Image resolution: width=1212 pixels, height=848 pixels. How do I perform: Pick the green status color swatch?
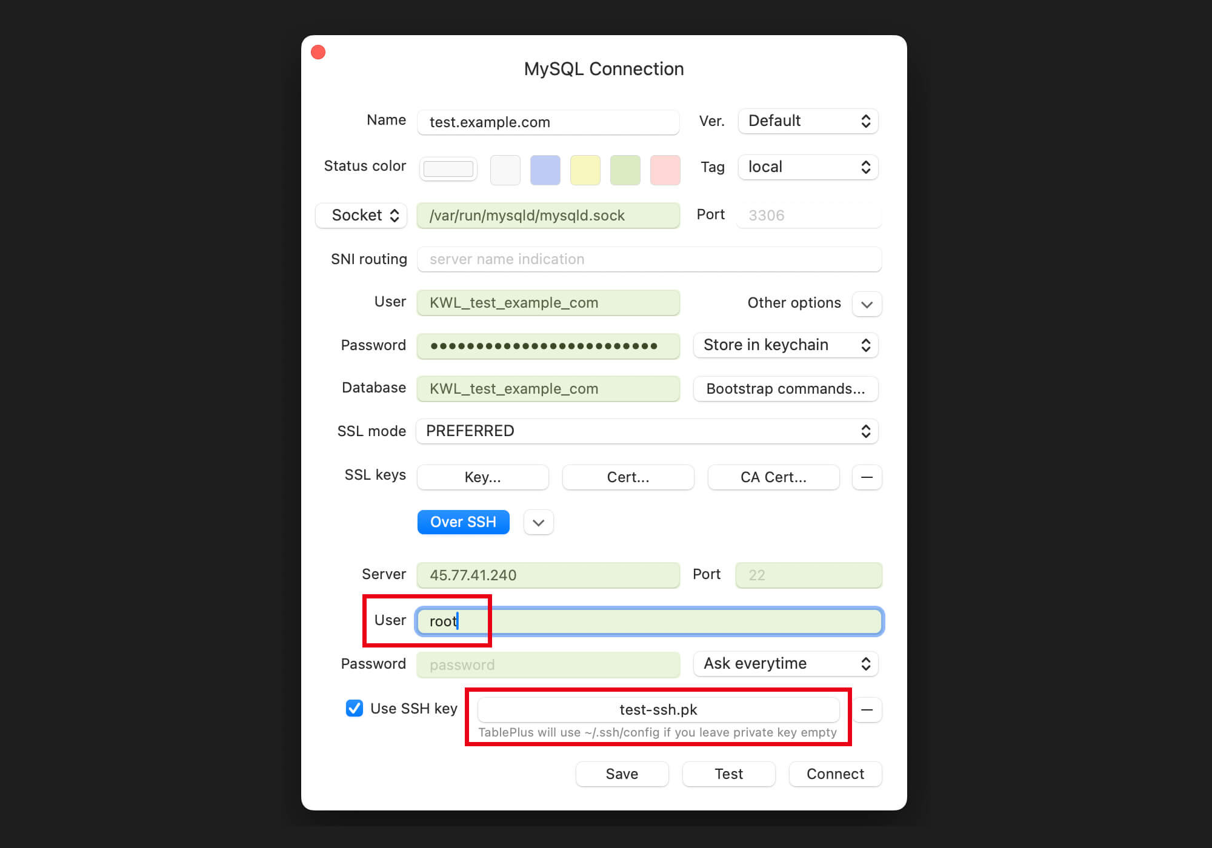(625, 170)
